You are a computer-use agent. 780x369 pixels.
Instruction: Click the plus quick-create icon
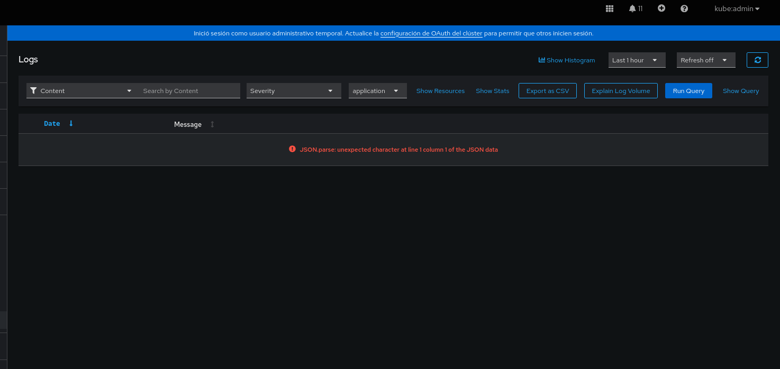pyautogui.click(x=661, y=8)
